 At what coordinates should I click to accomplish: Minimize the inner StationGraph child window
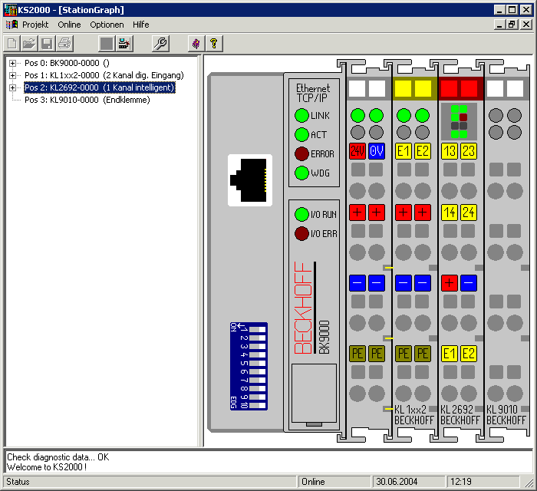click(500, 25)
